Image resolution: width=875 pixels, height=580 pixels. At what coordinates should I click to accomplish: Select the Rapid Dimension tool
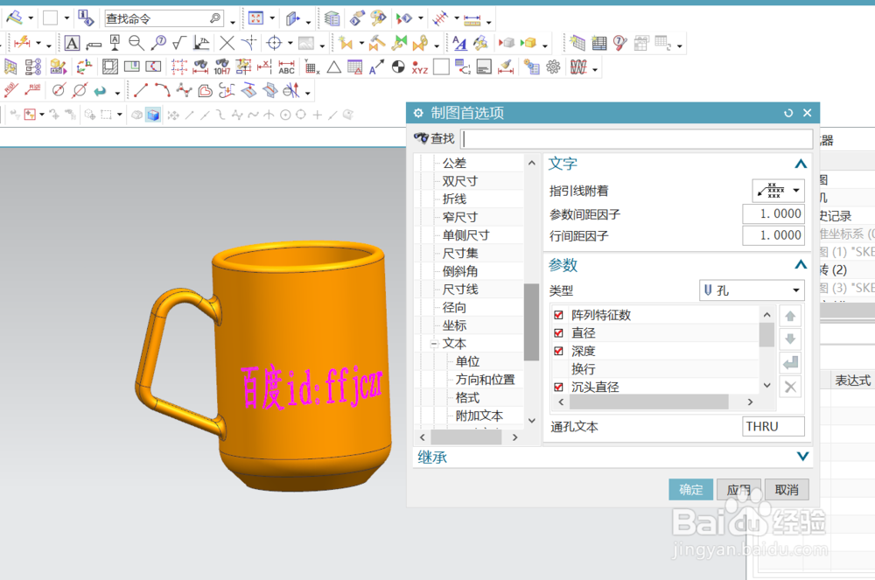pos(23,43)
